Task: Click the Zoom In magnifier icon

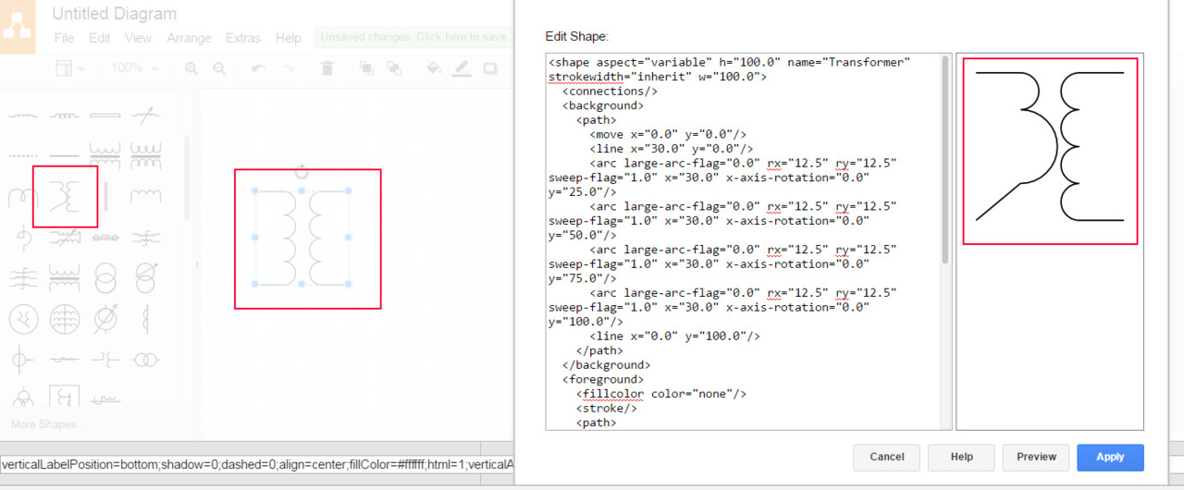Action: coord(191,68)
